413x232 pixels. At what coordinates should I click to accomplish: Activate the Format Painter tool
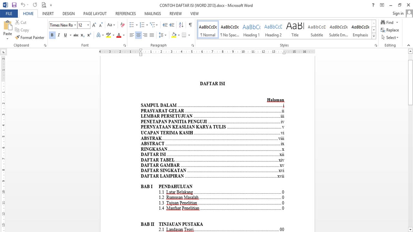click(x=30, y=37)
